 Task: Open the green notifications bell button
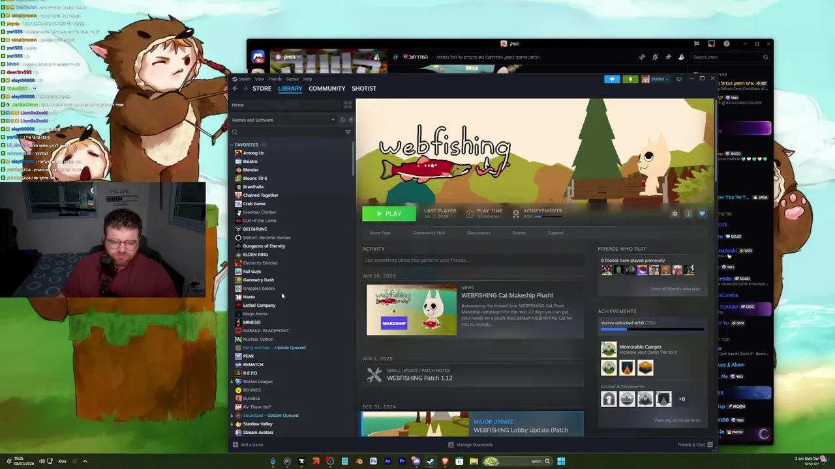[x=630, y=79]
